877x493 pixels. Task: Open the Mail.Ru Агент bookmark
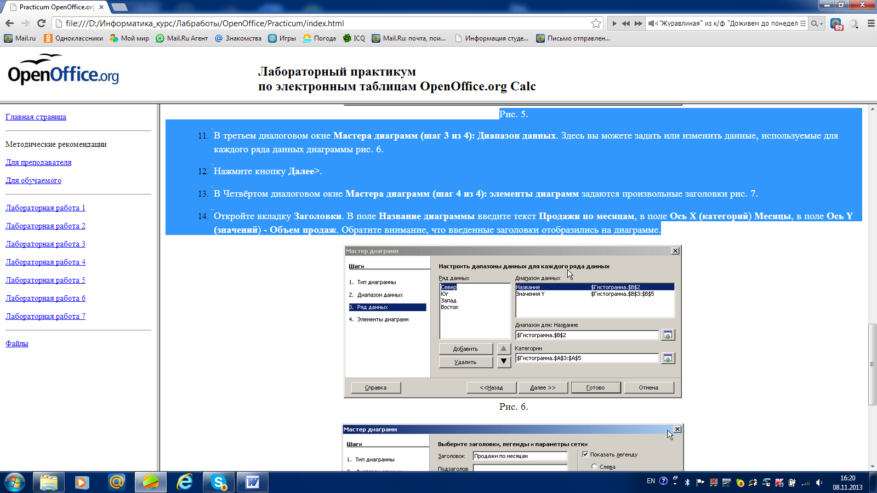click(x=182, y=38)
